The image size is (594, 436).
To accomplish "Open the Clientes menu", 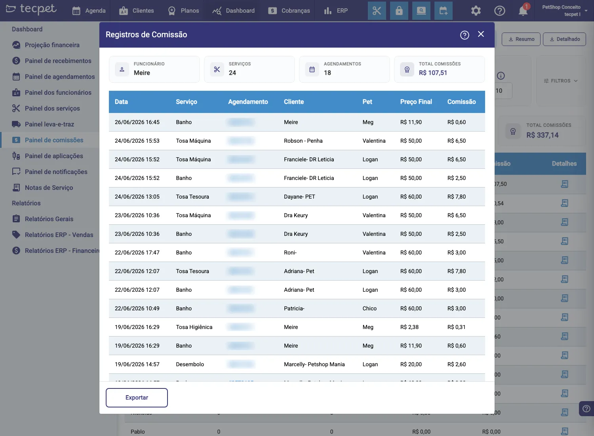I will [x=137, y=11].
